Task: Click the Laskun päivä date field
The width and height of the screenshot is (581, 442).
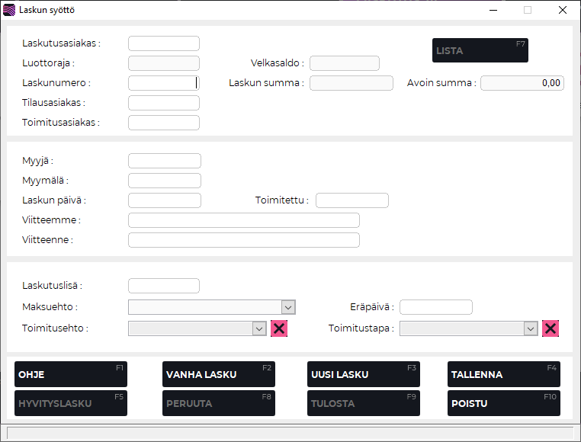Action: point(165,200)
